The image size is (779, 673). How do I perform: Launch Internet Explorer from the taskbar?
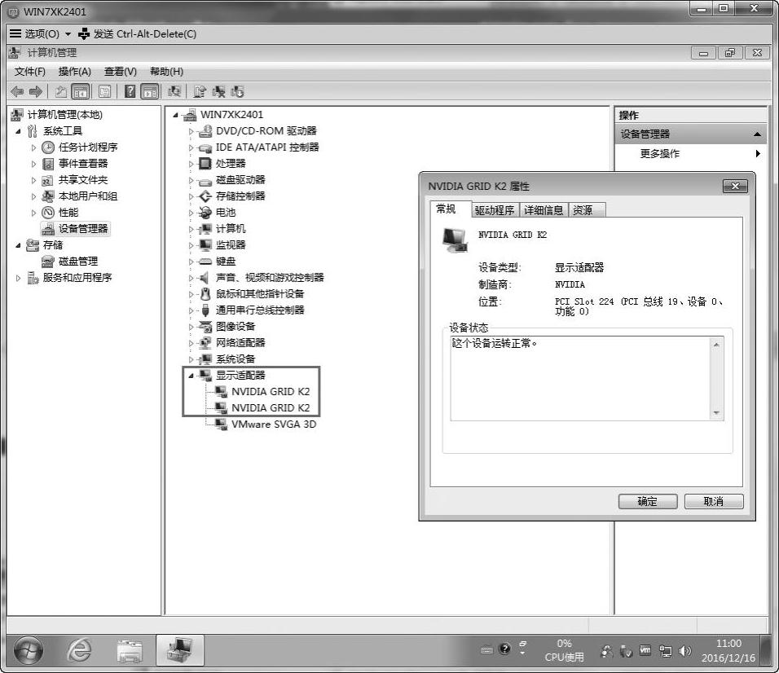80,650
